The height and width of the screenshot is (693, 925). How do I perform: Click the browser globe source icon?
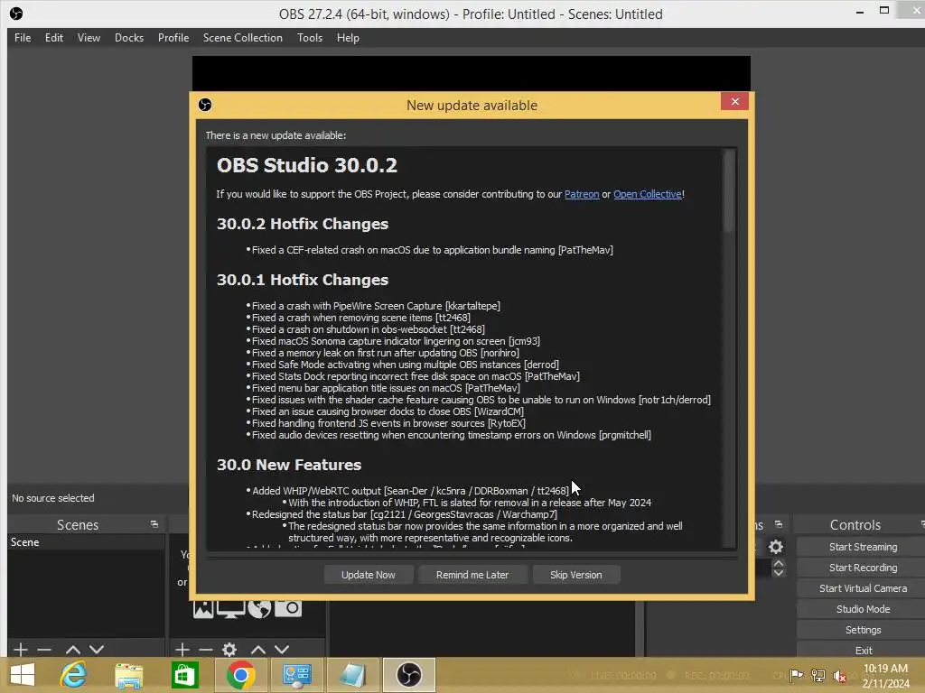[259, 609]
